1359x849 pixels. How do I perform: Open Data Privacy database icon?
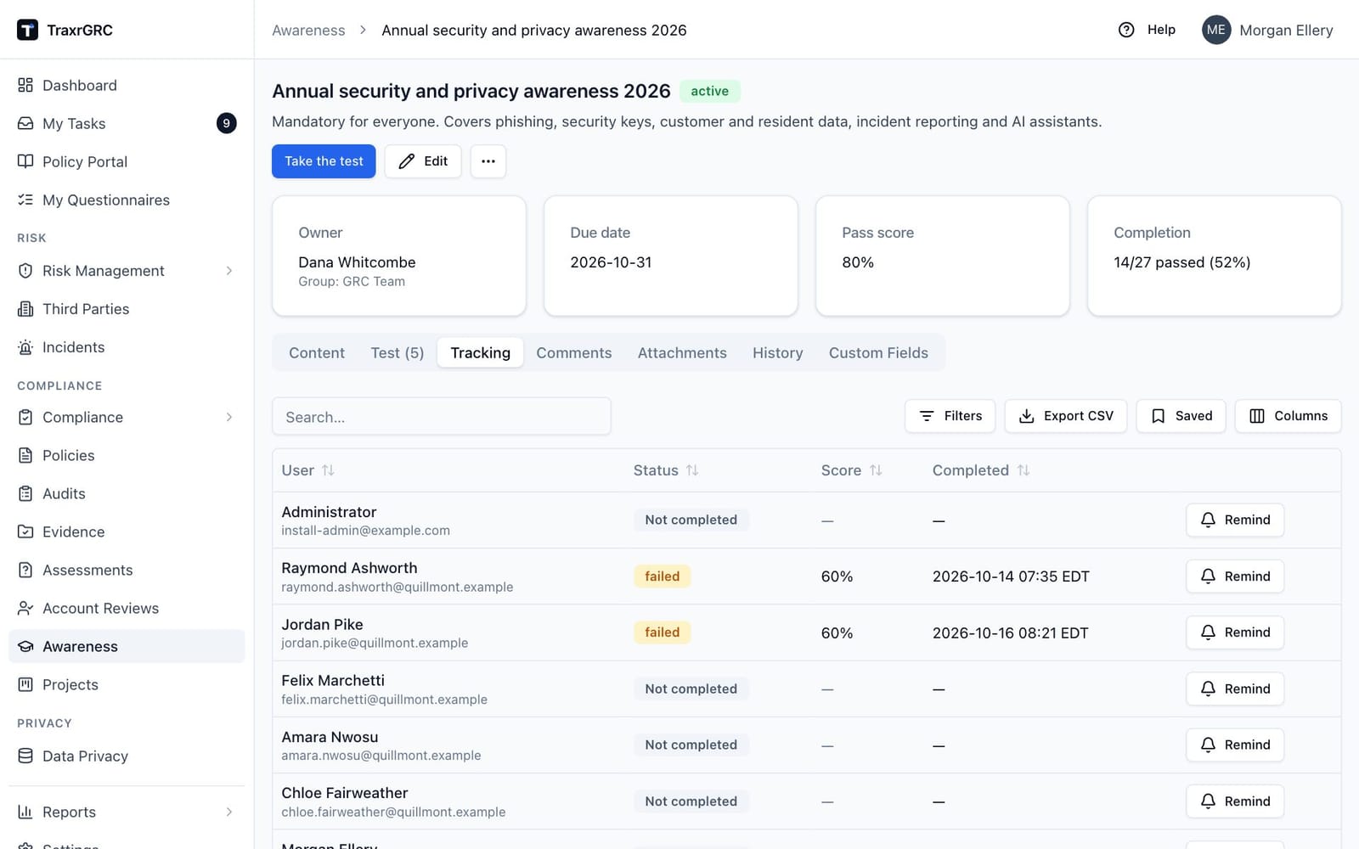(x=25, y=756)
